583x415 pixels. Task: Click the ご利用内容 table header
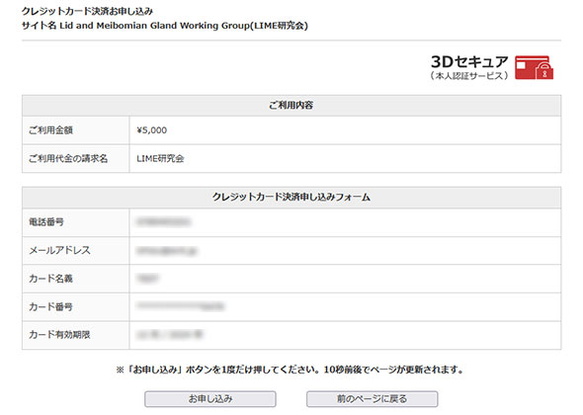(291, 106)
